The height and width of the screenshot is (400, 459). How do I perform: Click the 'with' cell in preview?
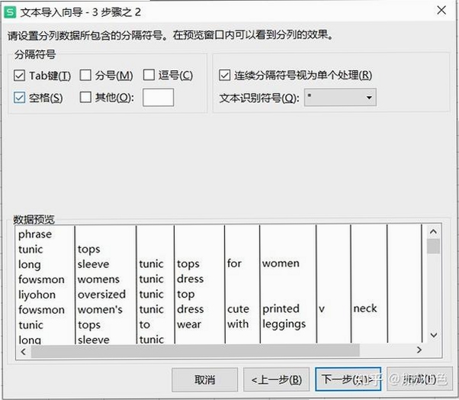point(238,324)
